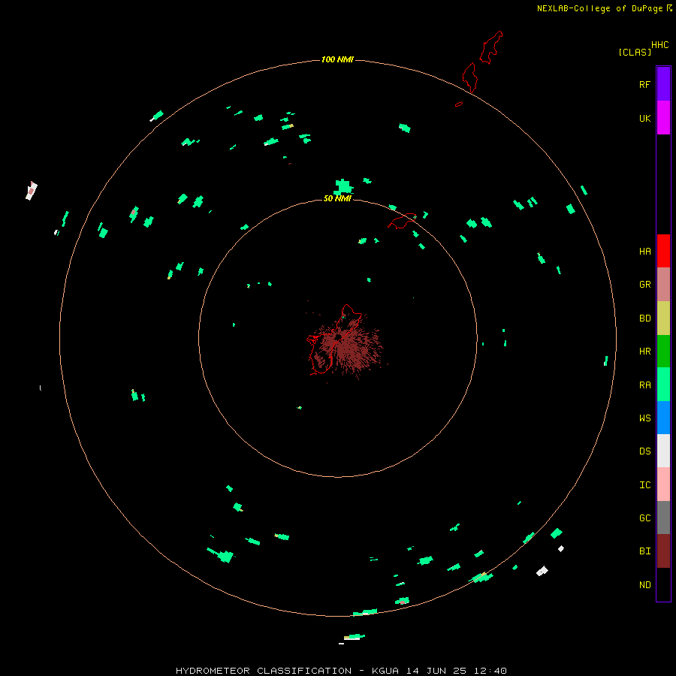Screen dimensions: 676x676
Task: Click the RA legend label
Action: click(x=644, y=385)
